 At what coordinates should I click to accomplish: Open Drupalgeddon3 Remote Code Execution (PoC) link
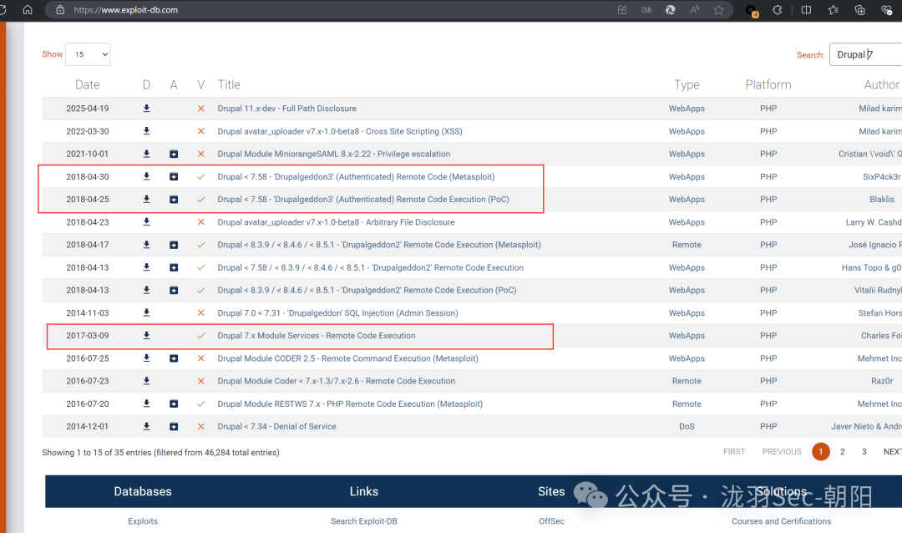[x=363, y=199]
